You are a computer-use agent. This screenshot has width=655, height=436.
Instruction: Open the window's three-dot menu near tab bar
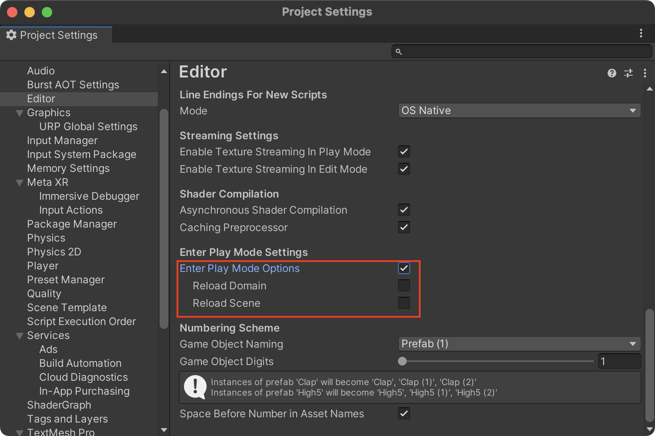click(x=641, y=33)
